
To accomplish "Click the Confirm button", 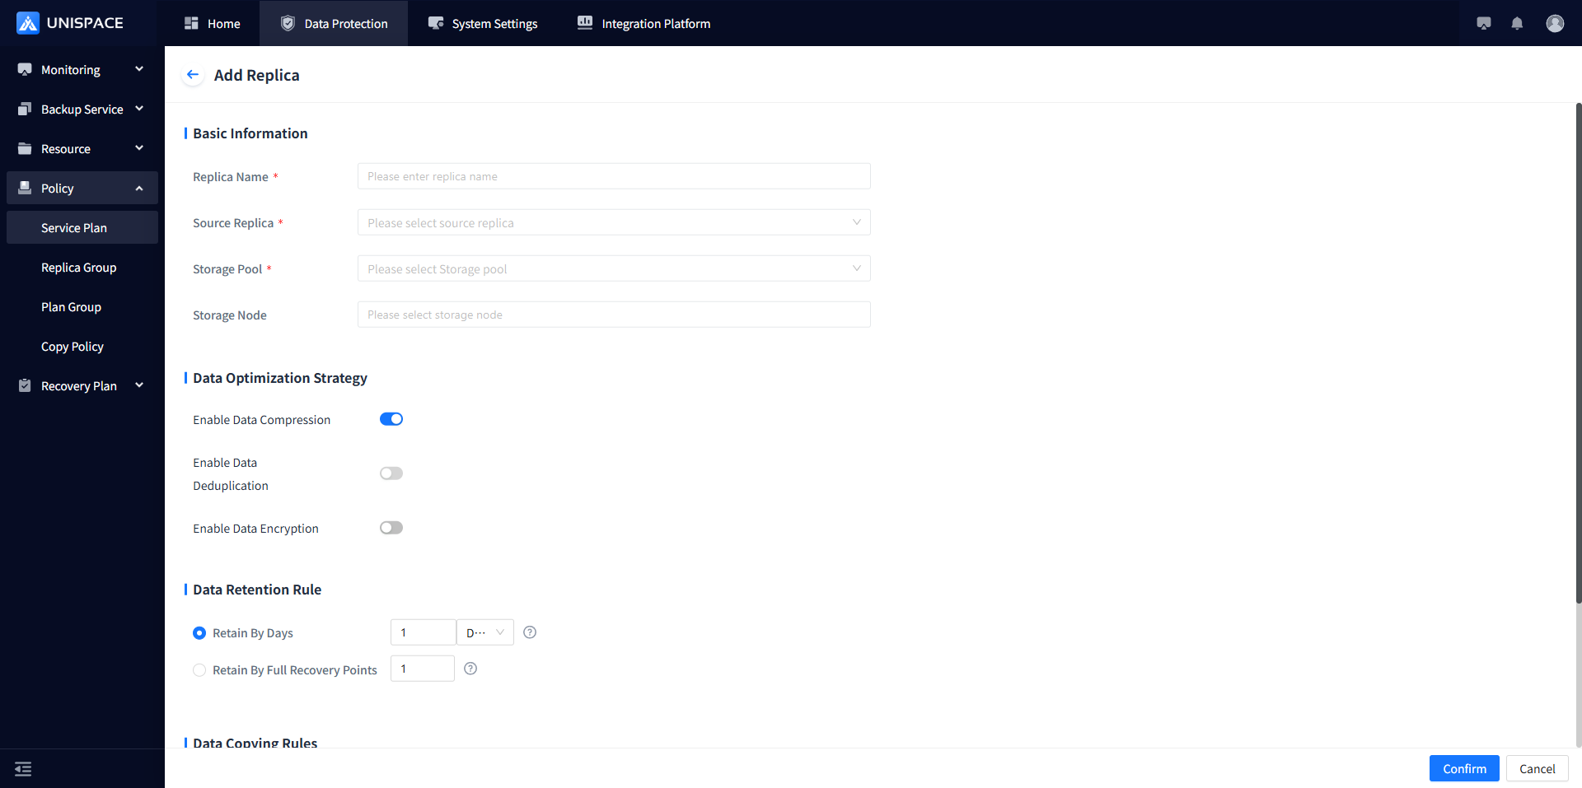I will click(1464, 768).
